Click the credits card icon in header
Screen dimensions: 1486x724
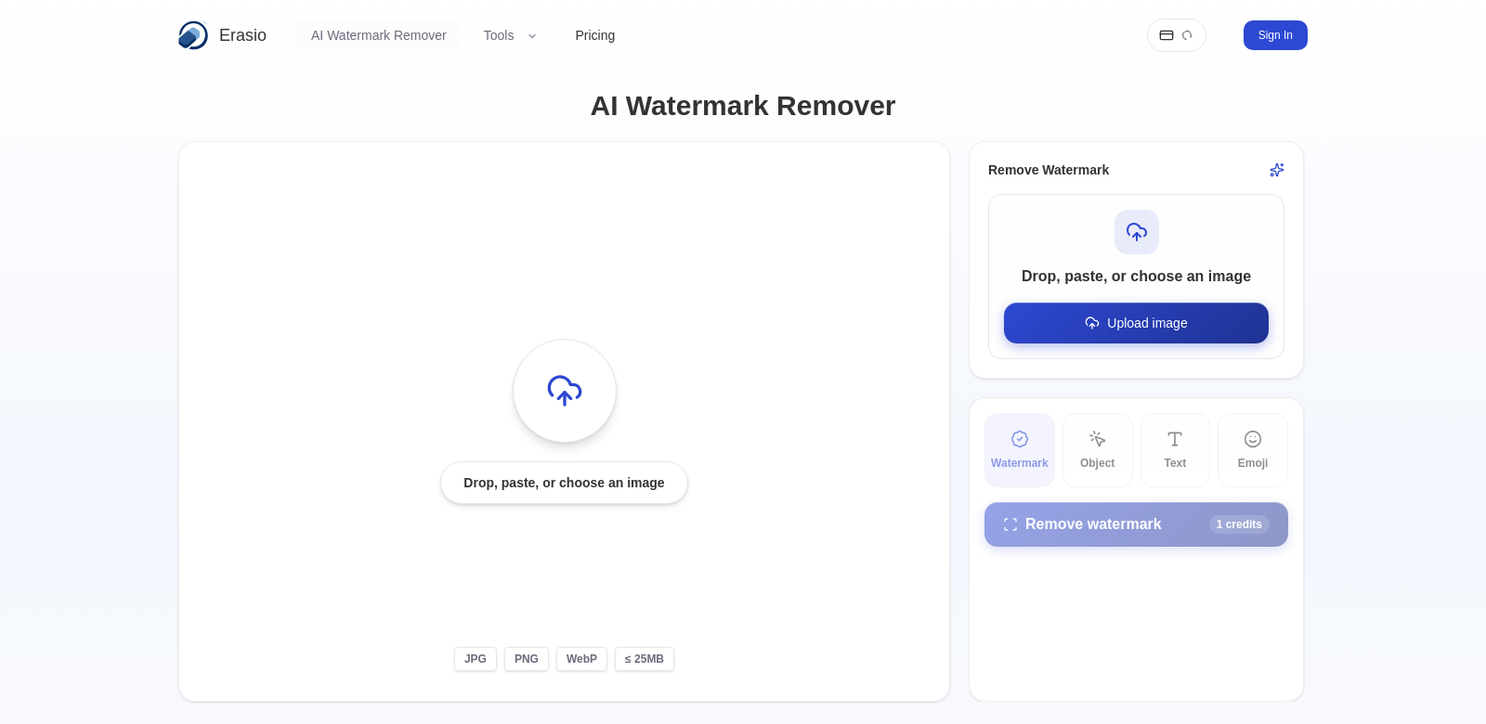[1167, 35]
